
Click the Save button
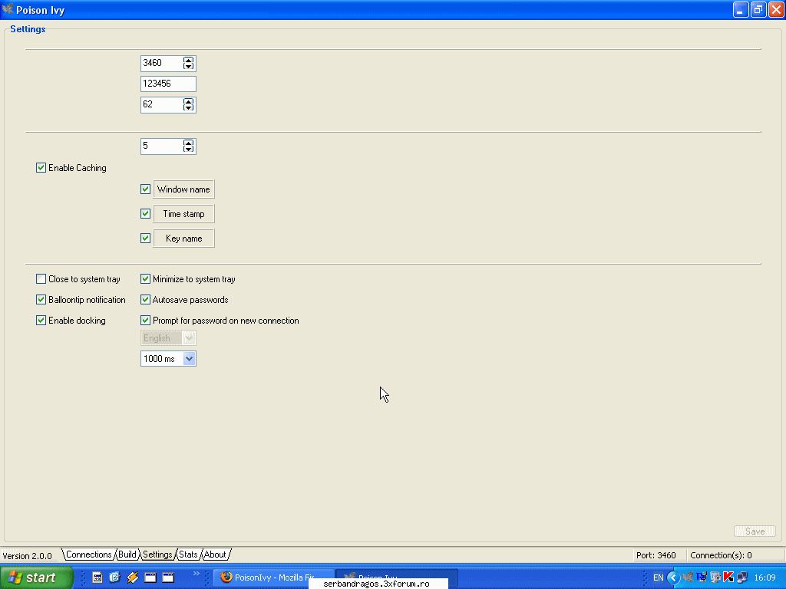(755, 531)
